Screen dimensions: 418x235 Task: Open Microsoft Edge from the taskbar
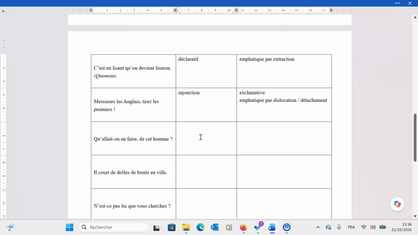(x=201, y=227)
